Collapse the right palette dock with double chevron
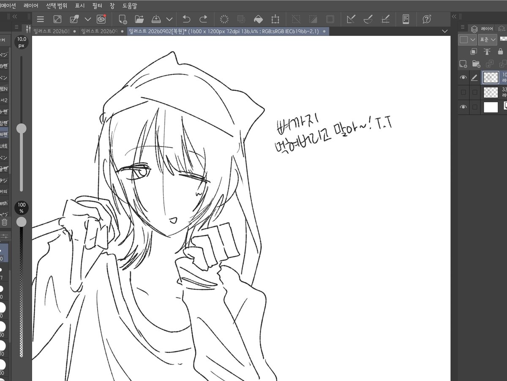The image size is (507, 381). 455,16
